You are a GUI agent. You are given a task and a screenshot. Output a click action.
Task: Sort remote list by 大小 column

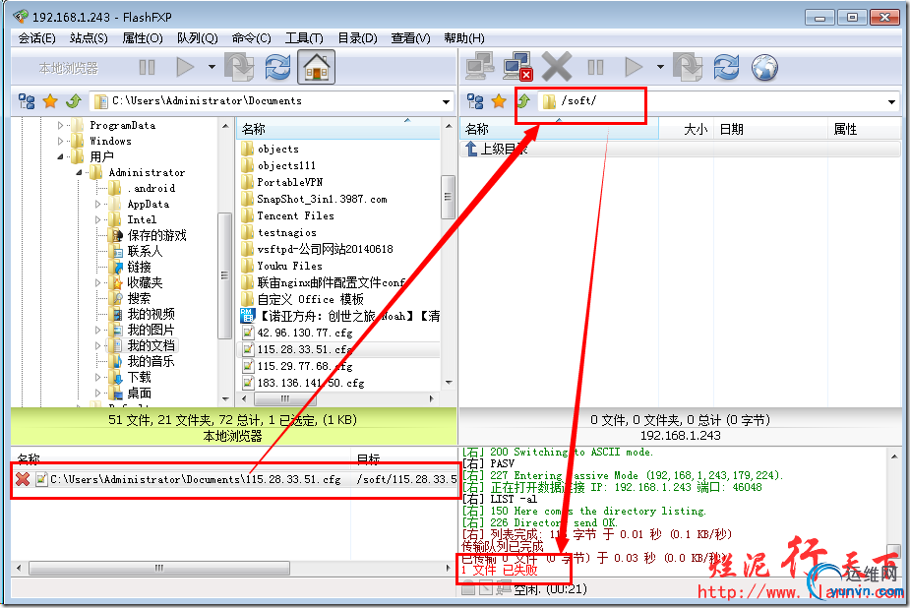click(696, 129)
